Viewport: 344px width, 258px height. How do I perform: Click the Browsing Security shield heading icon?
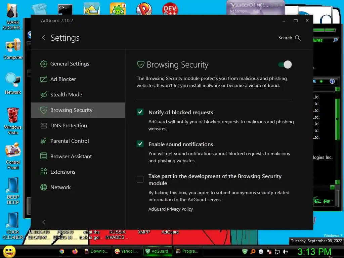tap(141, 65)
